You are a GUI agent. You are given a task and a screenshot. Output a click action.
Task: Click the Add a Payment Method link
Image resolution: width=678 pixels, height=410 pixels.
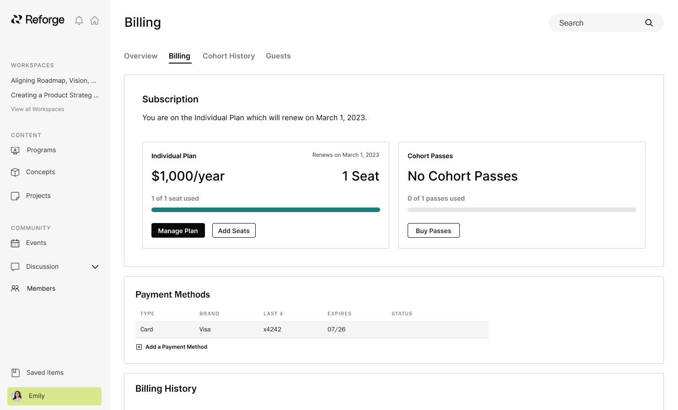176,347
